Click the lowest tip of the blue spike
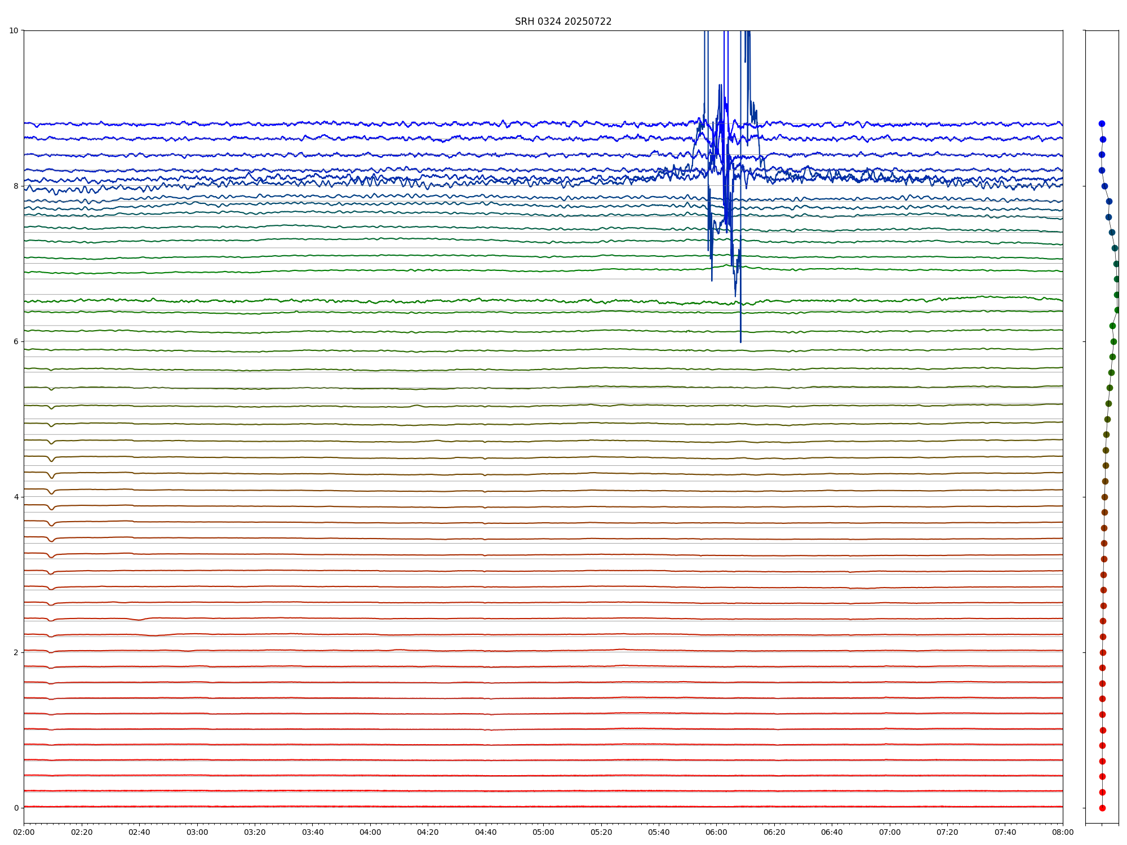Screen dimensions: 1127x845 740,341
